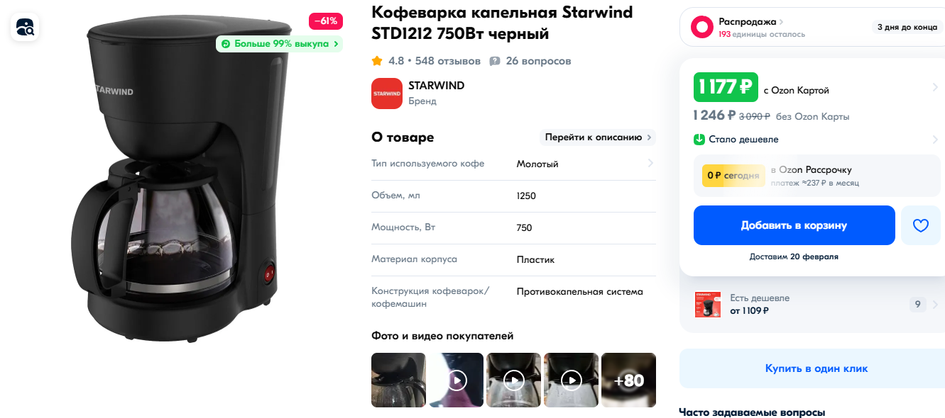The height and width of the screenshot is (418, 945).
Task: Click Купить в один клик button
Action: click(816, 368)
